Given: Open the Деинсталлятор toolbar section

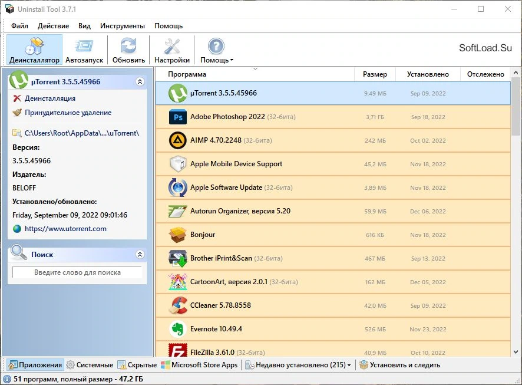Looking at the screenshot, I should click(x=34, y=50).
